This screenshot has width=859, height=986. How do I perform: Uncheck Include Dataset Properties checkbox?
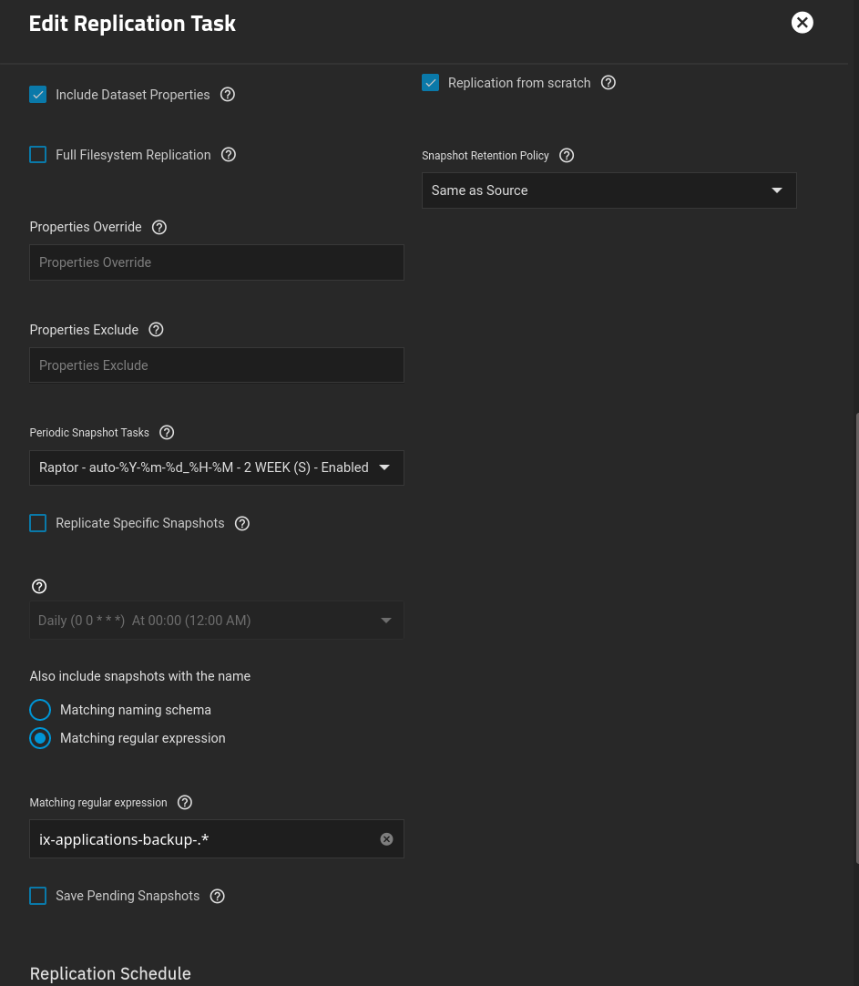point(38,95)
